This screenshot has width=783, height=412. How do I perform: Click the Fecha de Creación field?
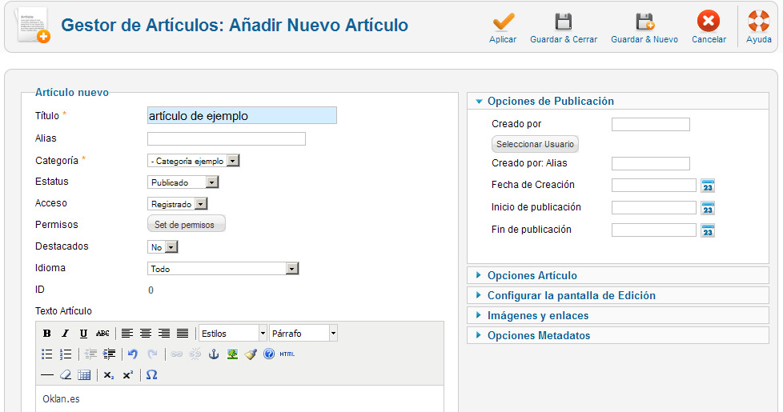coord(653,185)
